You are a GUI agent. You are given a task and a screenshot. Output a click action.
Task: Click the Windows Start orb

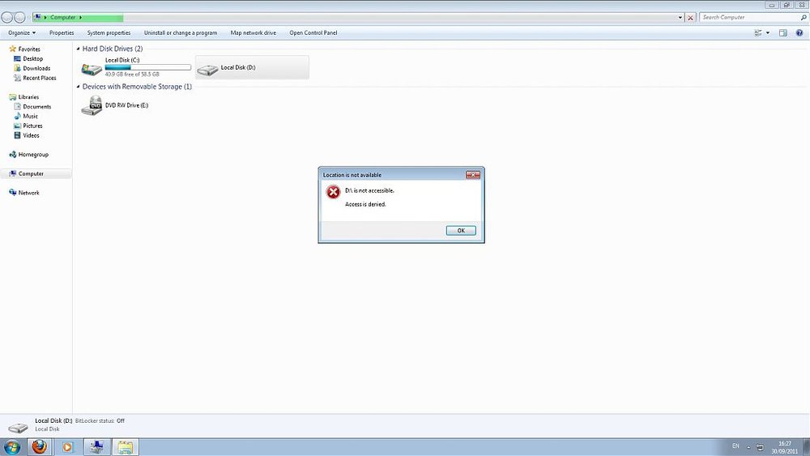pyautogui.click(x=12, y=447)
